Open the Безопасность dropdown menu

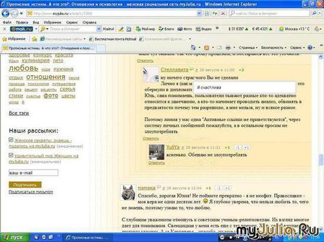coord(273,47)
